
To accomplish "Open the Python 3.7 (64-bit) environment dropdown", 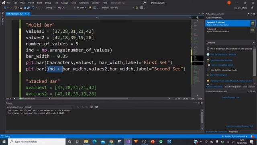I will point(117,8).
